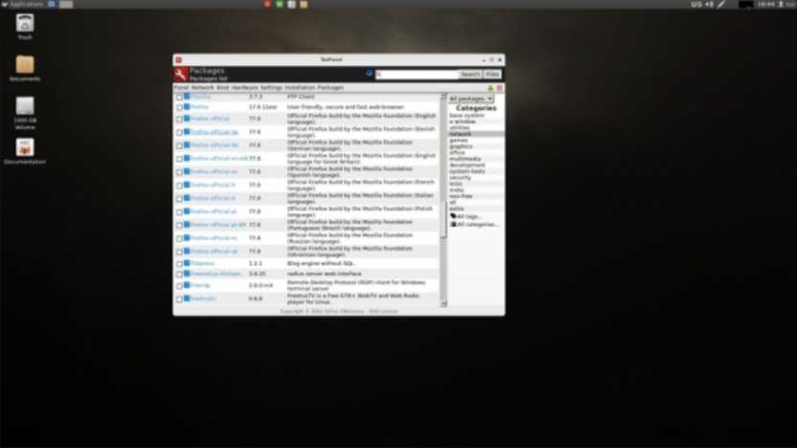Screen dimensions: 797x448
Task: Click the package list vertical scrollbar thumb
Action: 444,219
